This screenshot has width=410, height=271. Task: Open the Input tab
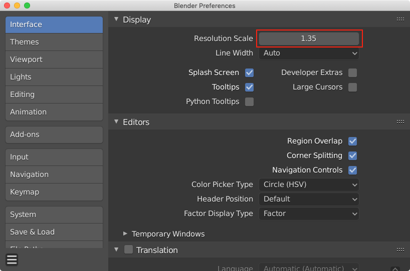(54, 157)
